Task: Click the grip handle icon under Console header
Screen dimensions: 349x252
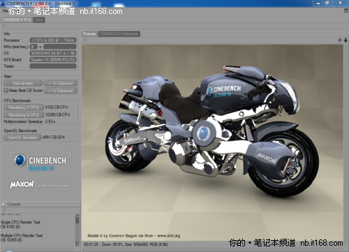Action: [3, 210]
